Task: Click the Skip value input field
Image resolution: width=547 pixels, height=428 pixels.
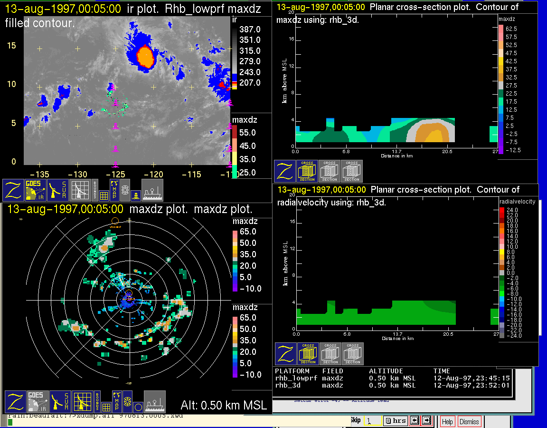Action: pos(372,421)
